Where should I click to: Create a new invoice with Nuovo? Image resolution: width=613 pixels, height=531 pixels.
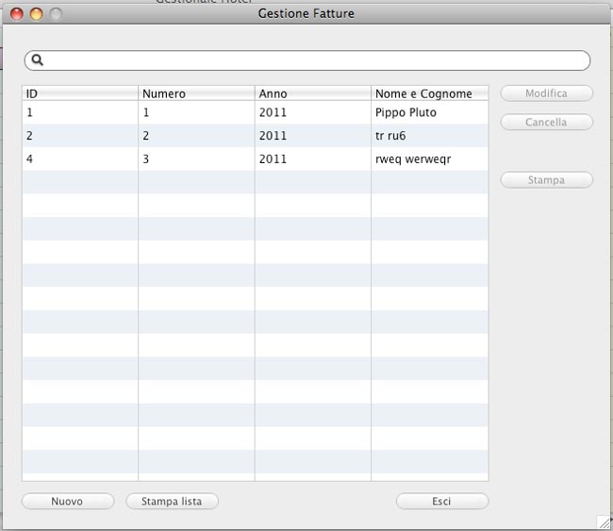coord(68,501)
